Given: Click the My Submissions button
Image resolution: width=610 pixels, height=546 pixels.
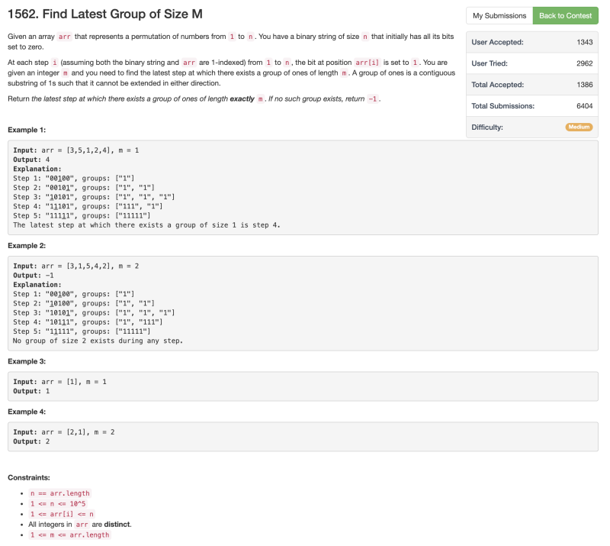Looking at the screenshot, I should click(x=499, y=15).
